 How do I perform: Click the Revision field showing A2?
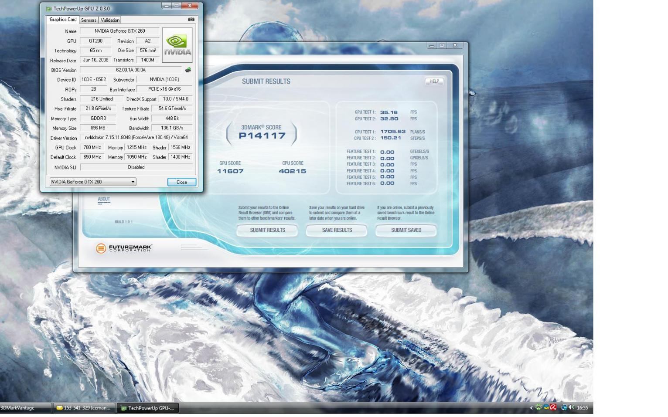[147, 41]
